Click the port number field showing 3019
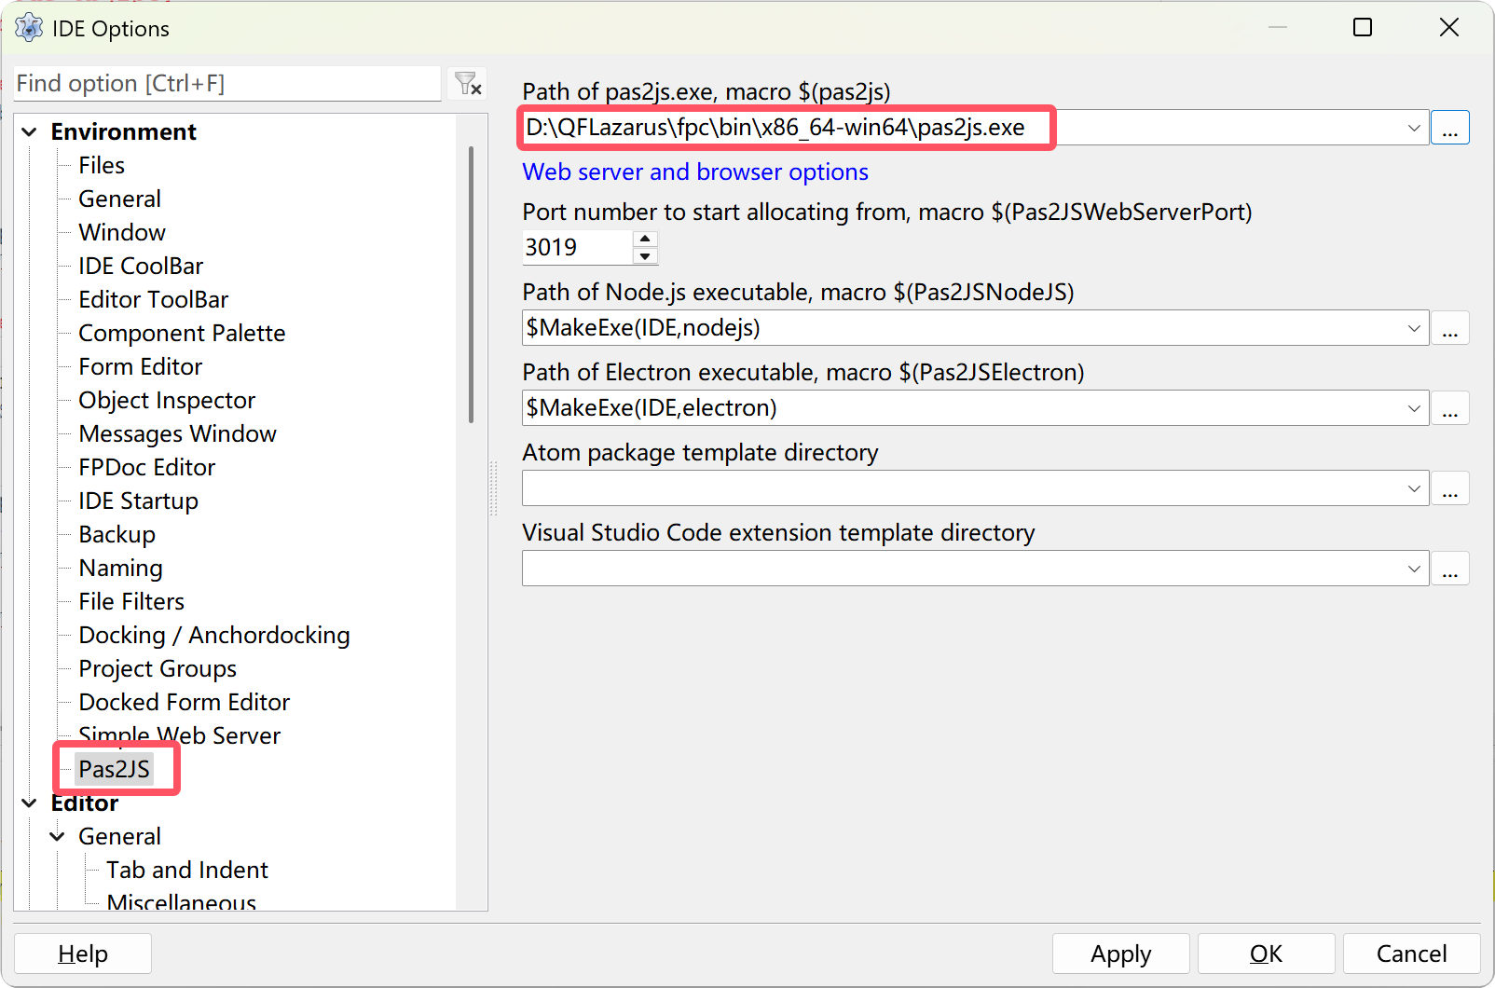Screen dimensions: 1495x988 pyautogui.click(x=577, y=248)
